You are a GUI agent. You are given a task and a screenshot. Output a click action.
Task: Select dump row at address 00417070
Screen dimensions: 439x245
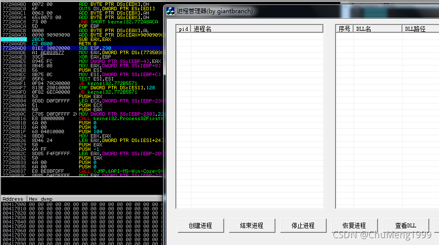[x=82, y=235]
